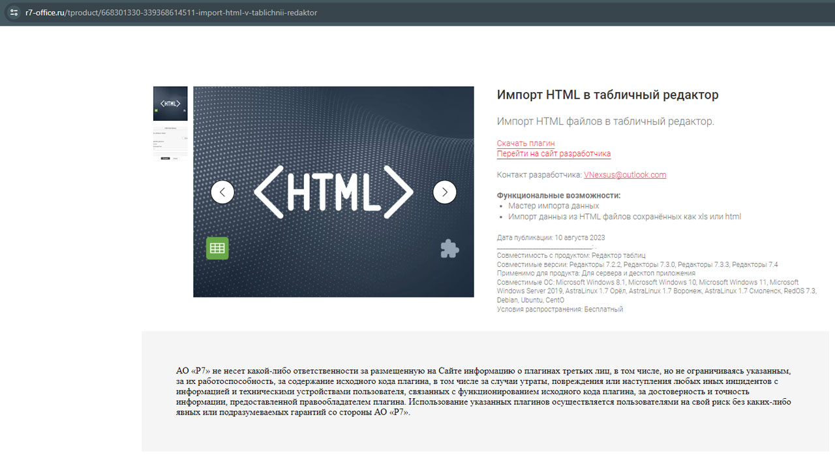Click the АО «Р7» disclaimer paragraph
The image size is (835, 470).
(483, 391)
